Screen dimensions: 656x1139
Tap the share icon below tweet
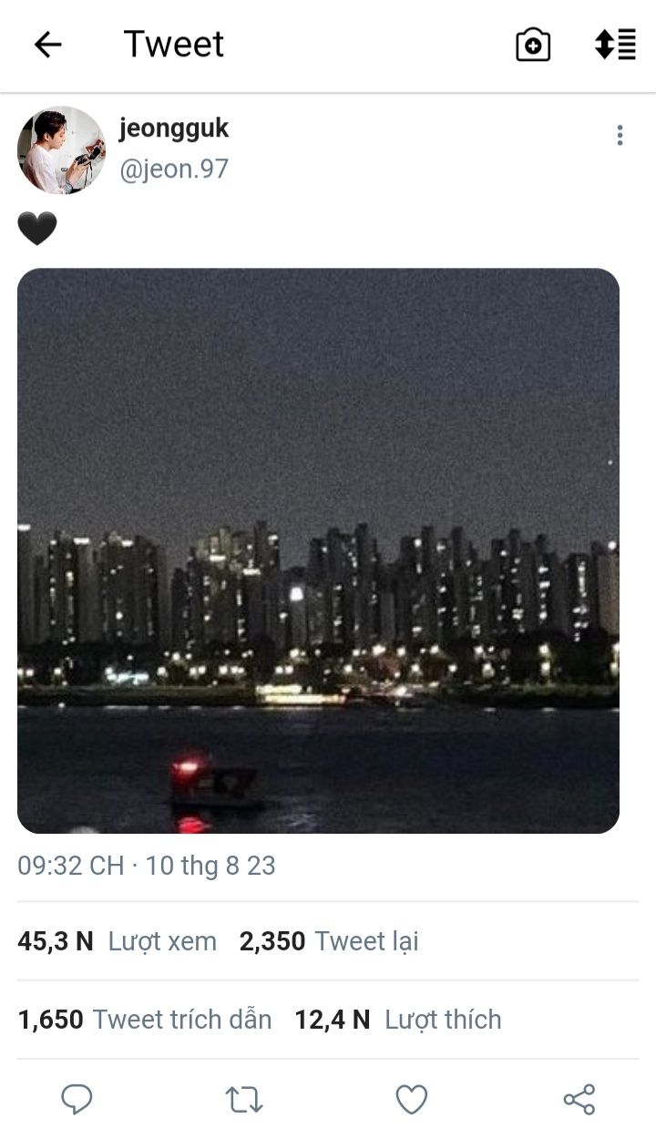coord(579,1100)
